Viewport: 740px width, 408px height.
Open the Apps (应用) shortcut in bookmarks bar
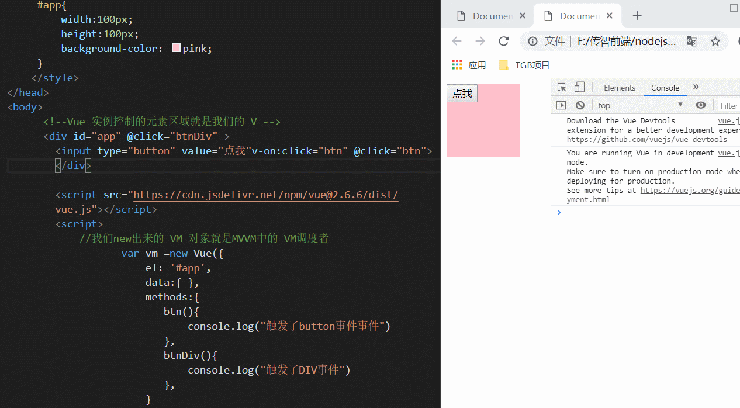469,65
